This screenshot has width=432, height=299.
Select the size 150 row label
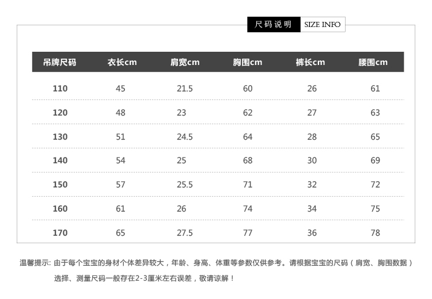60,185
